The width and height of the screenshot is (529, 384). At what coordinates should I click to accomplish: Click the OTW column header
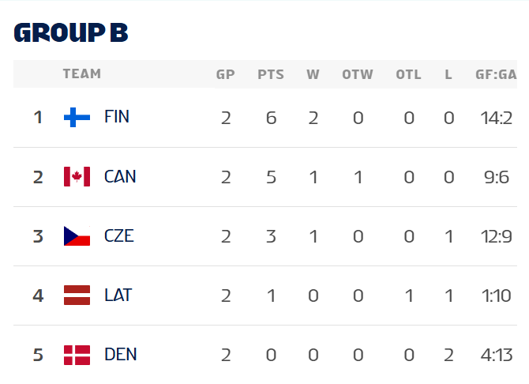coord(358,75)
